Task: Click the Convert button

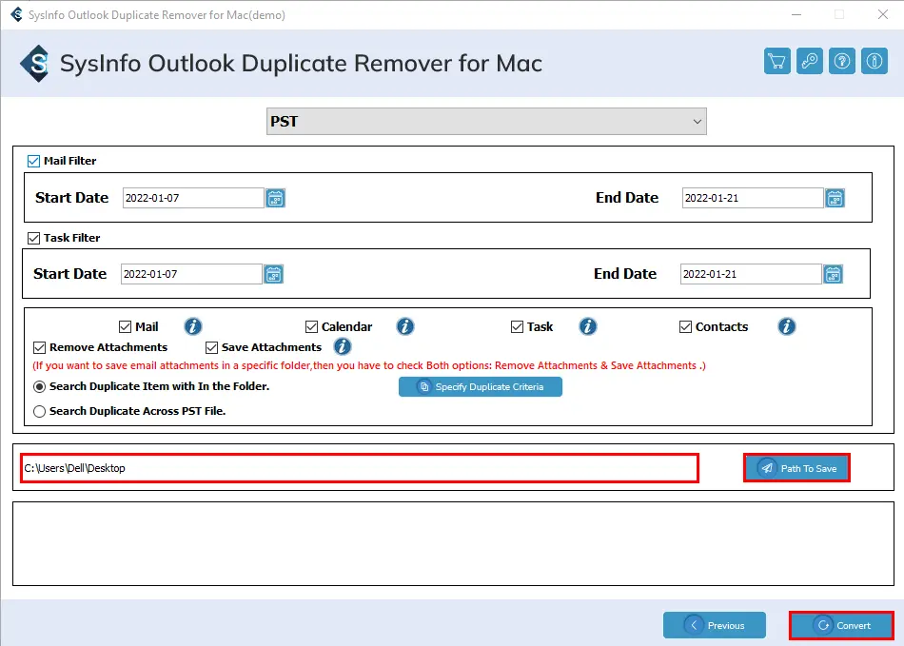Action: [x=842, y=625]
